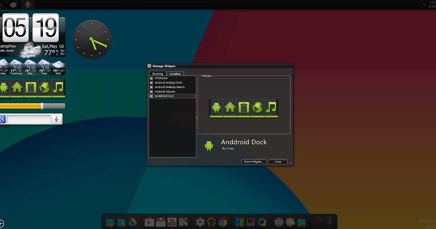The image size is (436, 229).
Task: Launch YouTube from the bottom dock
Action: [x=172, y=222]
